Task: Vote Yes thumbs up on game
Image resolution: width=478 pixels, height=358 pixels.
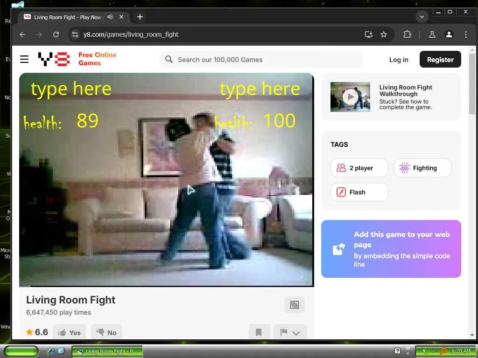Action: click(x=70, y=332)
